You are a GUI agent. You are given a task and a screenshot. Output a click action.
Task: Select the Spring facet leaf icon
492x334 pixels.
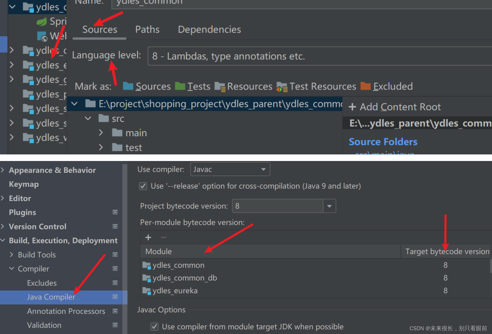[x=42, y=21]
